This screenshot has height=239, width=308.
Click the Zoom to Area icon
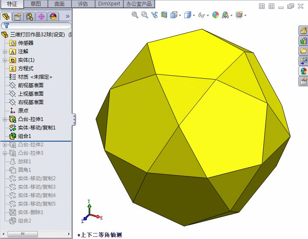pyautogui.click(x=145, y=15)
